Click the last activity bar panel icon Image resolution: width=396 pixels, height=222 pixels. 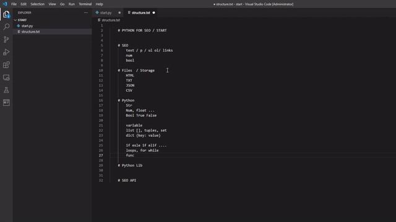point(6,103)
